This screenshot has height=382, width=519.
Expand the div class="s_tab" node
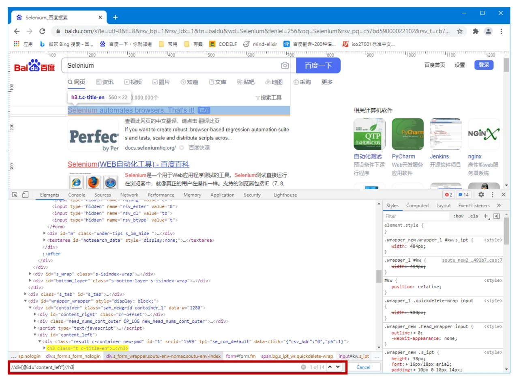(26, 294)
